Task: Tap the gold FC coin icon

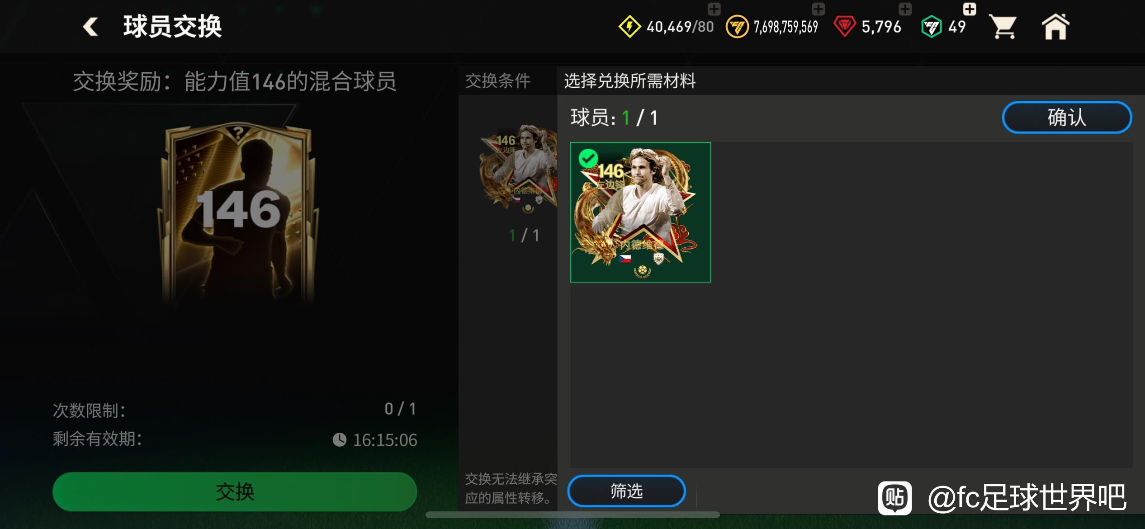Action: click(737, 27)
